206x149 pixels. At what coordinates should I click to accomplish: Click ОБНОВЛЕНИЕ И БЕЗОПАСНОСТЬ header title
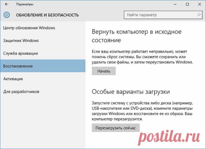[47, 15]
